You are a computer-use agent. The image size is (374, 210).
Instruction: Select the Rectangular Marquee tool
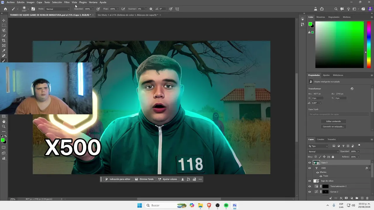pyautogui.click(x=4, y=25)
